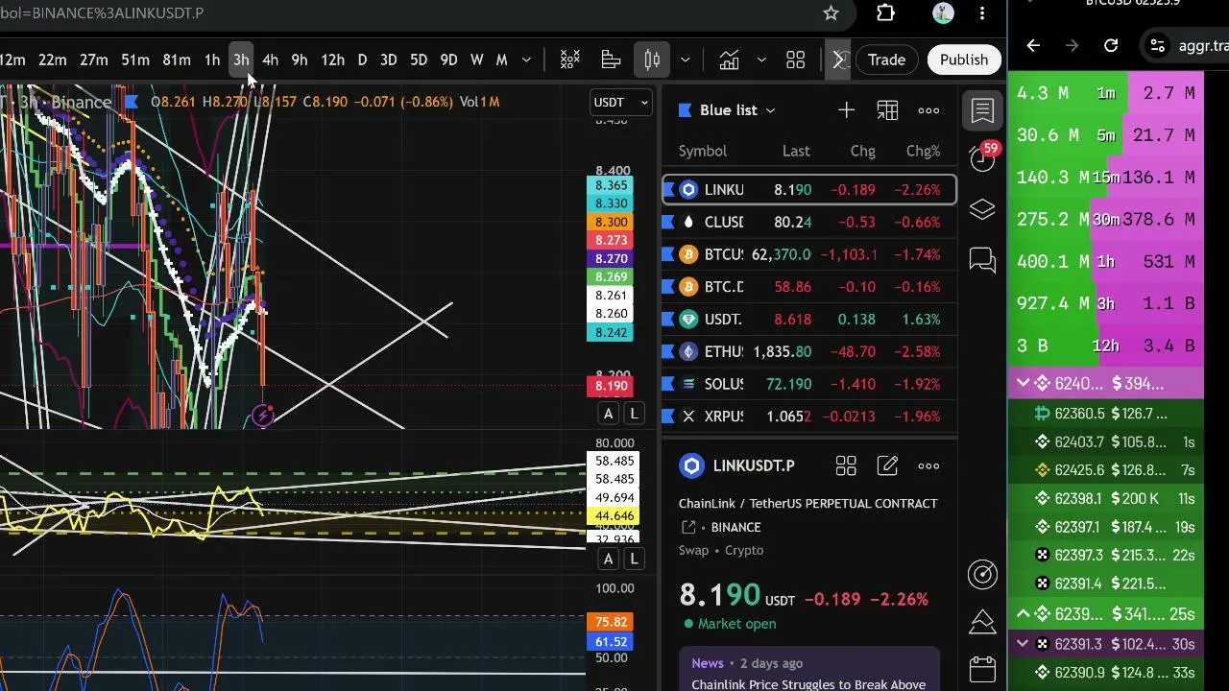The width and height of the screenshot is (1229, 691).
Task: Open the browser extensions puzzle icon
Action: (x=885, y=13)
